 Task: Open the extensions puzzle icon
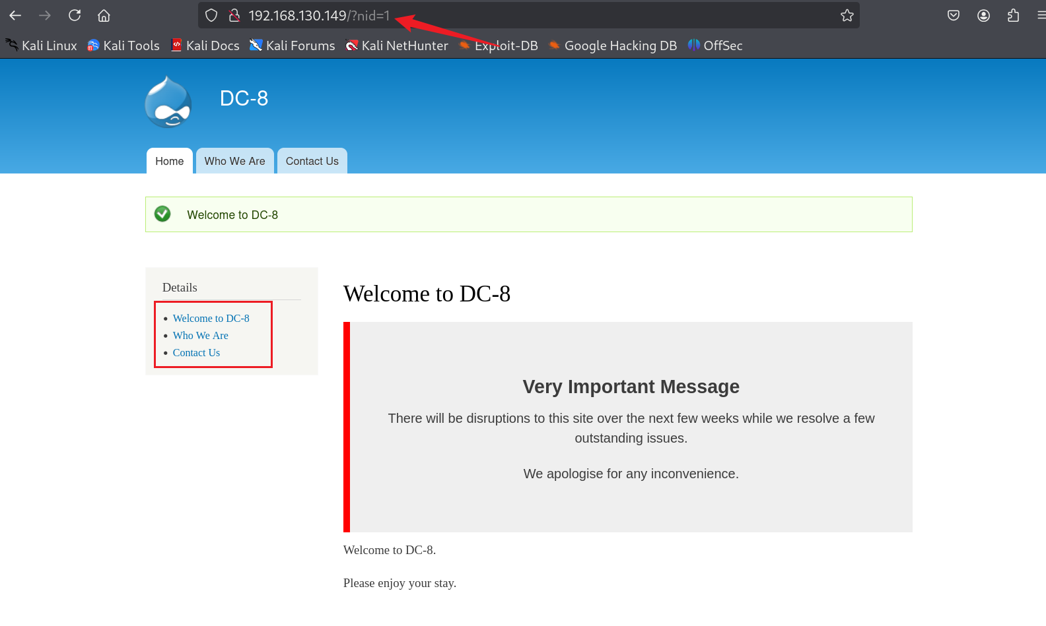(x=1013, y=15)
